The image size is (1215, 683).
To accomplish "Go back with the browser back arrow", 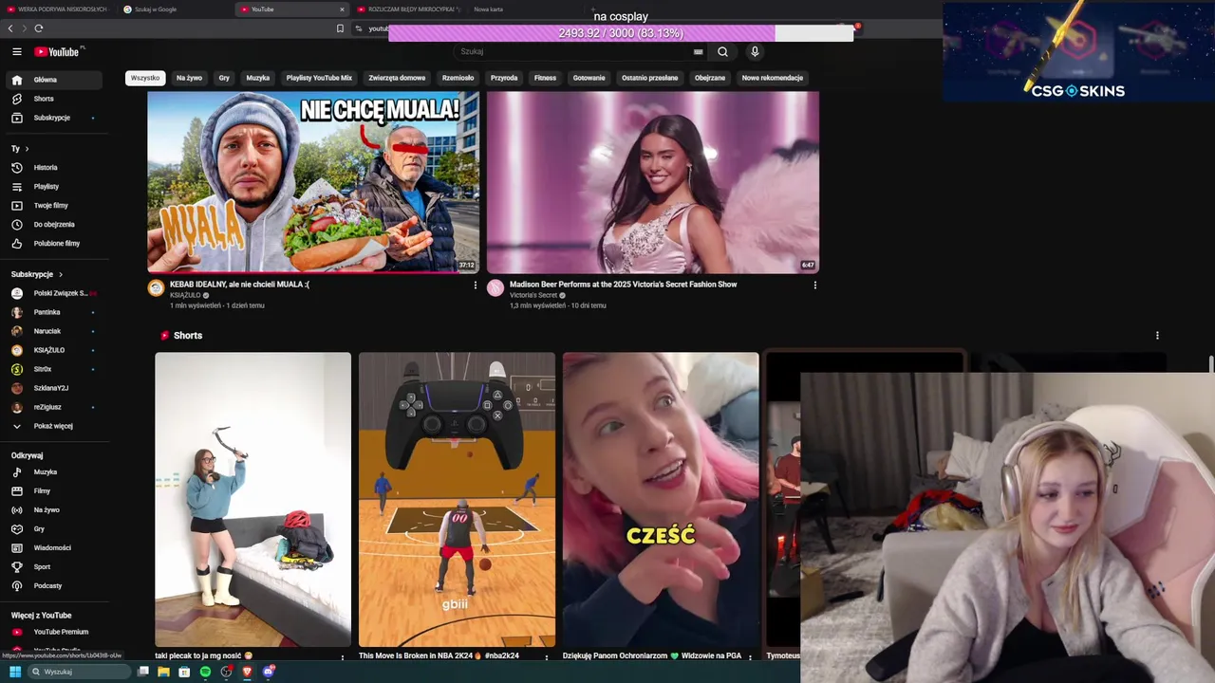I will pyautogui.click(x=10, y=28).
